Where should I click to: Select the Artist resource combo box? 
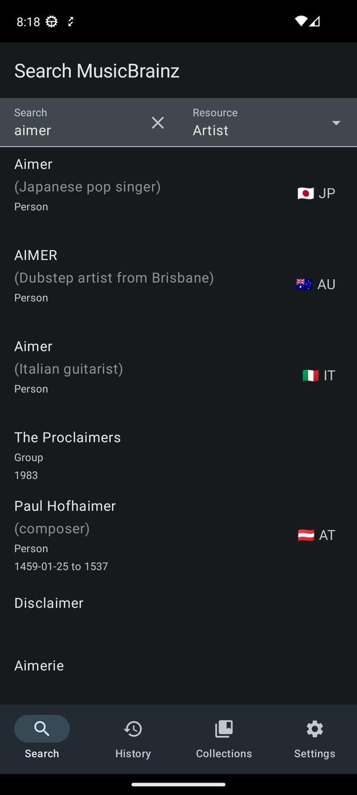(x=268, y=122)
